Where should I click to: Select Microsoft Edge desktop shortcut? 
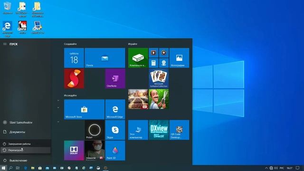click(x=8, y=29)
